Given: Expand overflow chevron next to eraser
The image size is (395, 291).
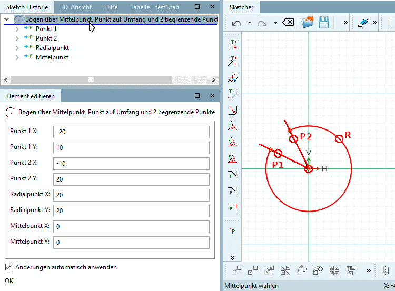Looking at the screenshot, I should (x=375, y=23).
